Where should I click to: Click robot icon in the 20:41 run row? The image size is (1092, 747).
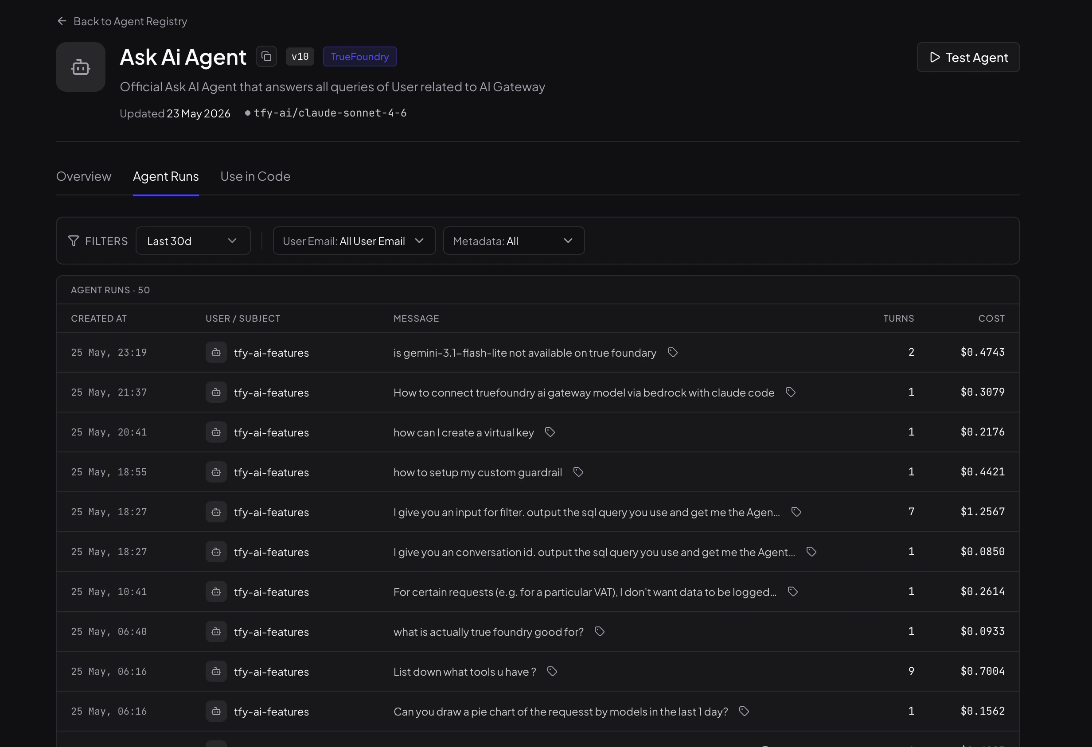216,432
